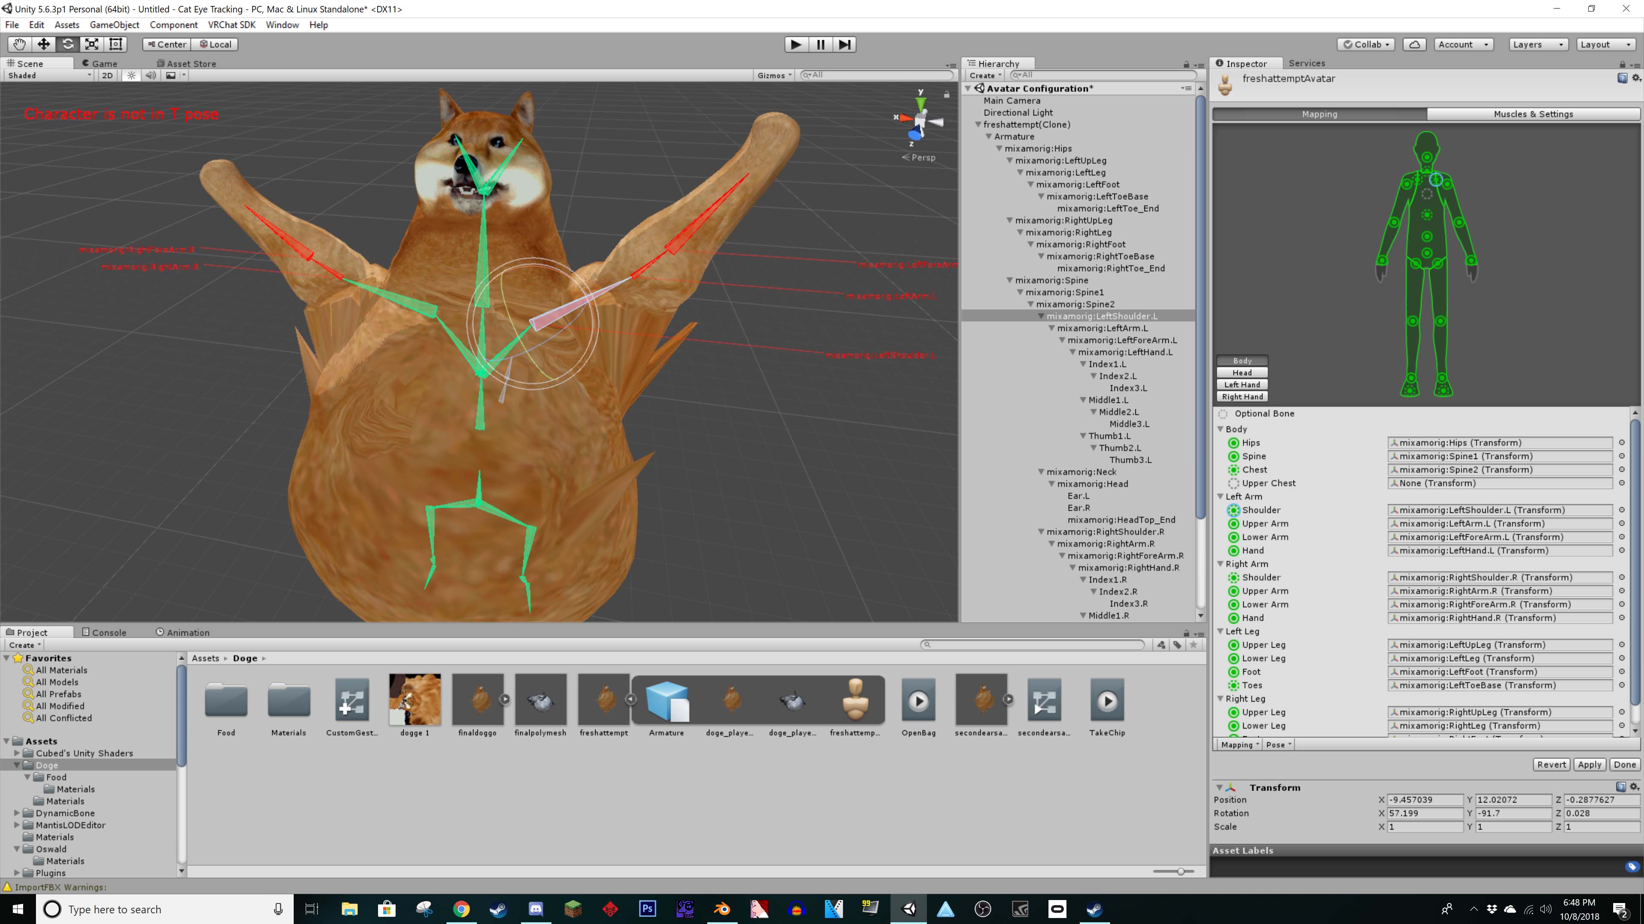Click the Hips bone object picker
Image resolution: width=1644 pixels, height=924 pixels.
click(1621, 442)
